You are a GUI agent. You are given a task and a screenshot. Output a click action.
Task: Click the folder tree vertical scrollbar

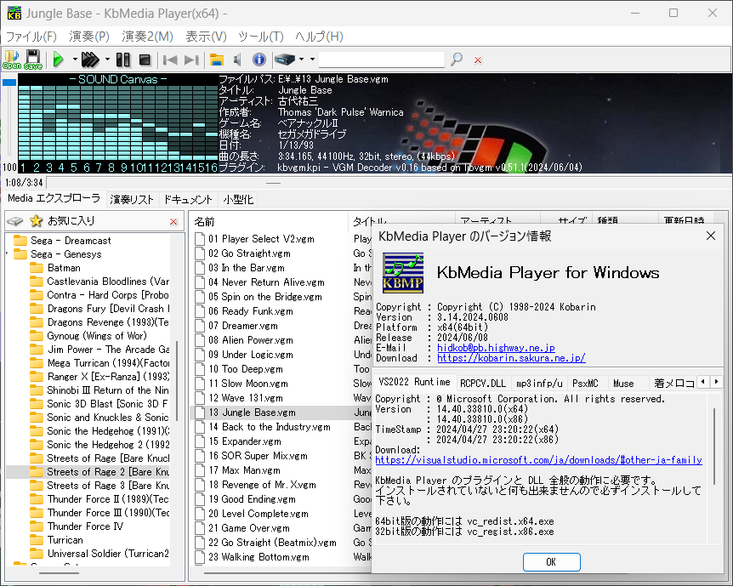[x=177, y=381]
